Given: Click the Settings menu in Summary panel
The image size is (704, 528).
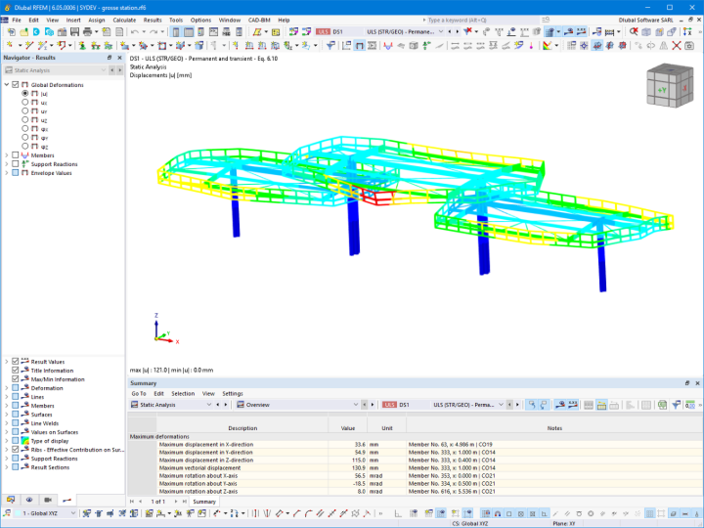Looking at the screenshot, I should pos(233,393).
